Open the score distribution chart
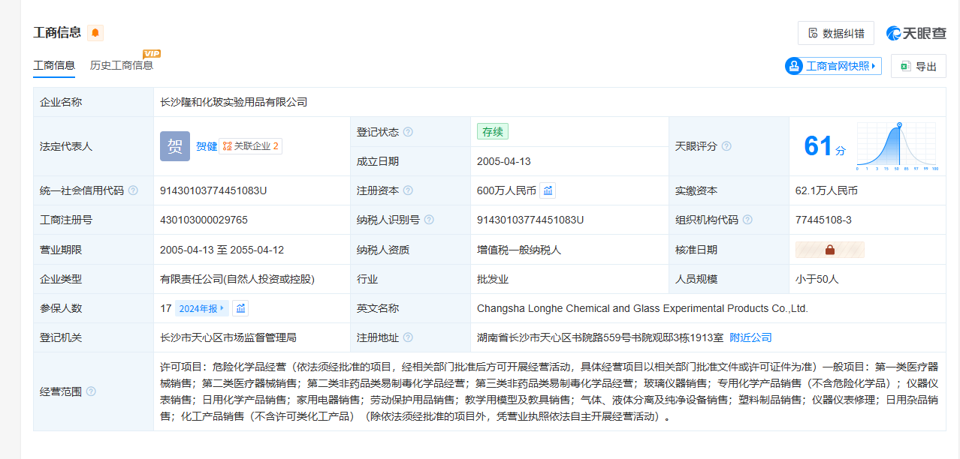 pos(898,146)
